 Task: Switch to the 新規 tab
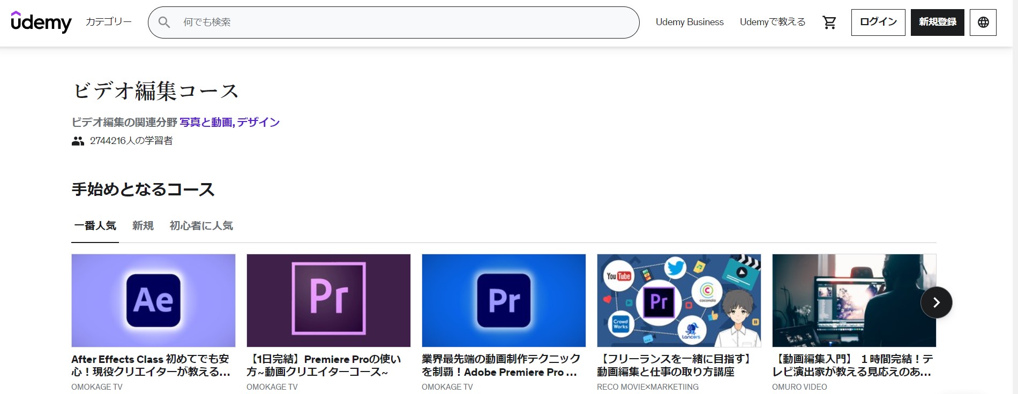pos(143,226)
